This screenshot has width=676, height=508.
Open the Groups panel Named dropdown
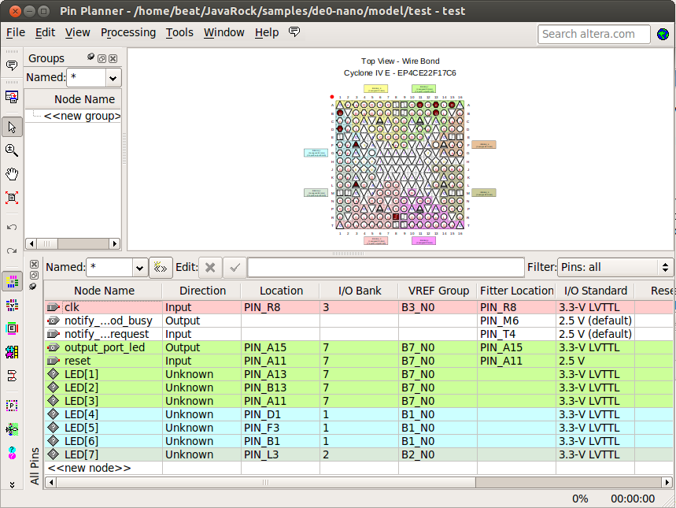coord(113,78)
